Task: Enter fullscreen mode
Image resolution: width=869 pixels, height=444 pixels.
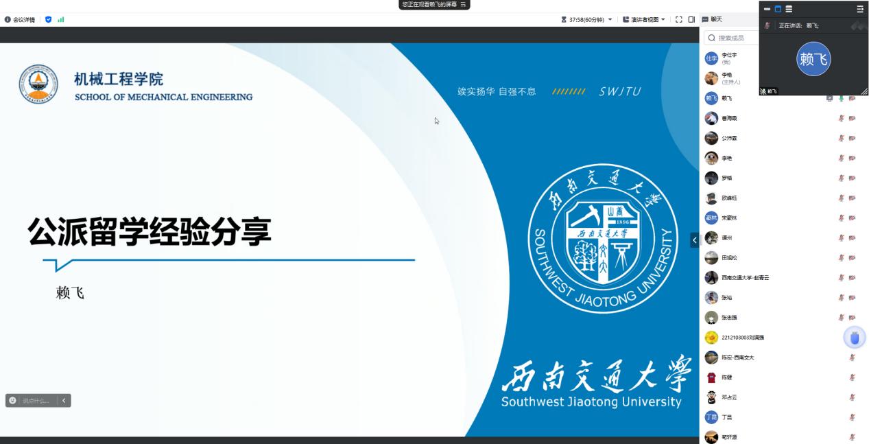Action: point(679,19)
